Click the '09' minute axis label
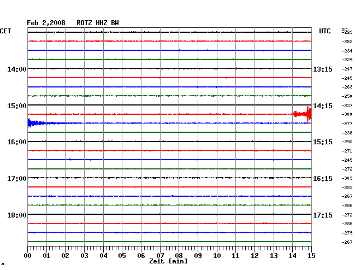Viewport: 355px width, 270px height. [x=198, y=256]
